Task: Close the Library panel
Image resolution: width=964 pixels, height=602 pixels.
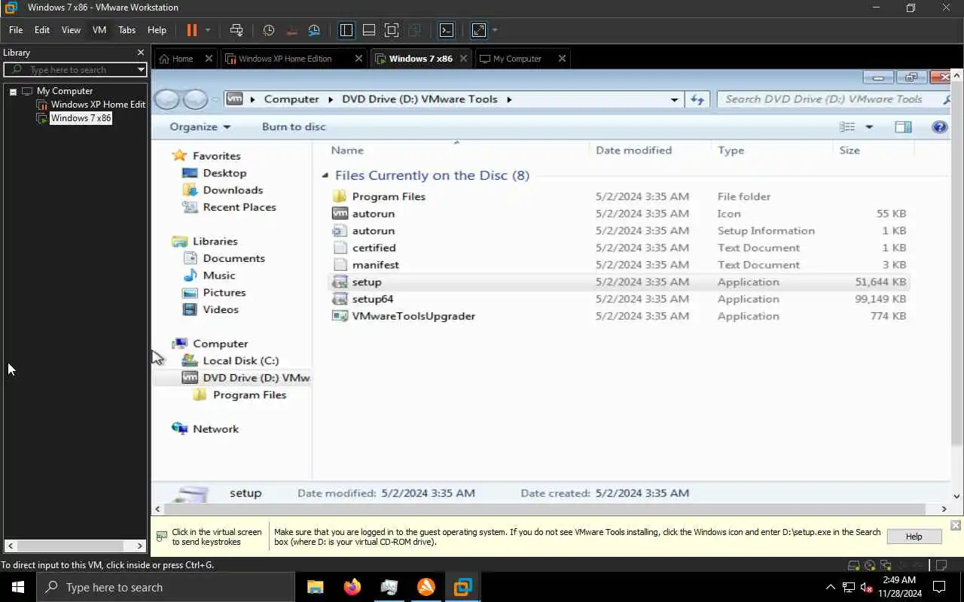Action: tap(140, 53)
